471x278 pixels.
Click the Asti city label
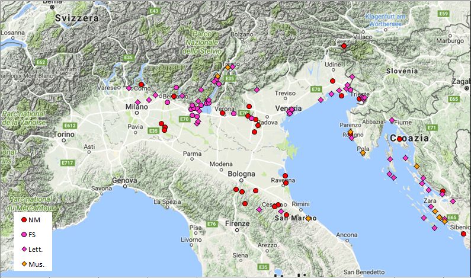coord(89,146)
